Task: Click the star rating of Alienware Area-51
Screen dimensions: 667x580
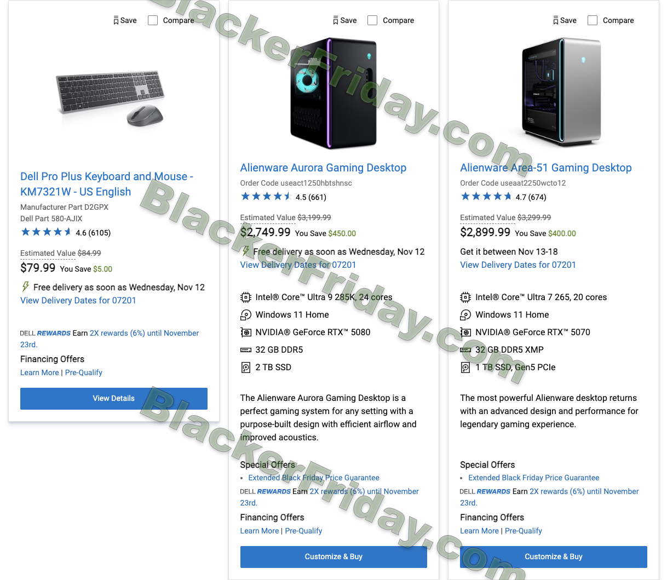Action: point(486,197)
